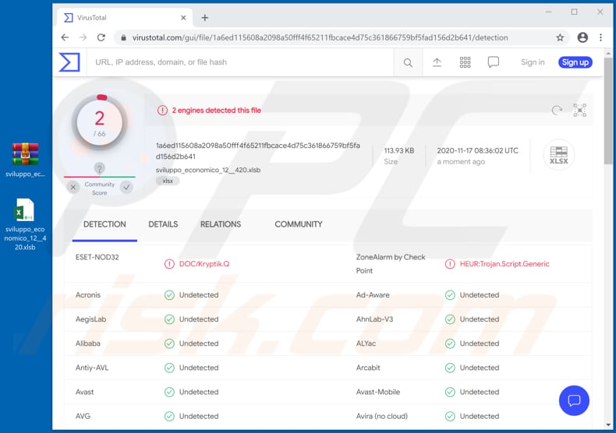Click the Antiy-AVL engine row label
This screenshot has height=433, width=616.
coord(92,368)
